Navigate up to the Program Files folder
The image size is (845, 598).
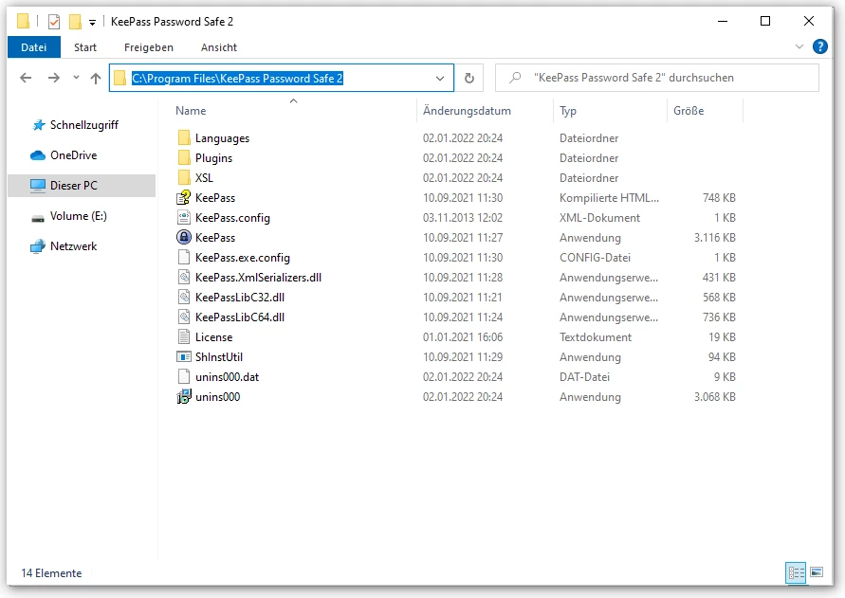coord(95,78)
